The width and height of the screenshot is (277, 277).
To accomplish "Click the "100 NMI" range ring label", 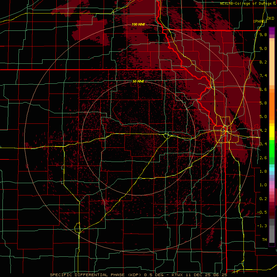I will click(138, 24).
